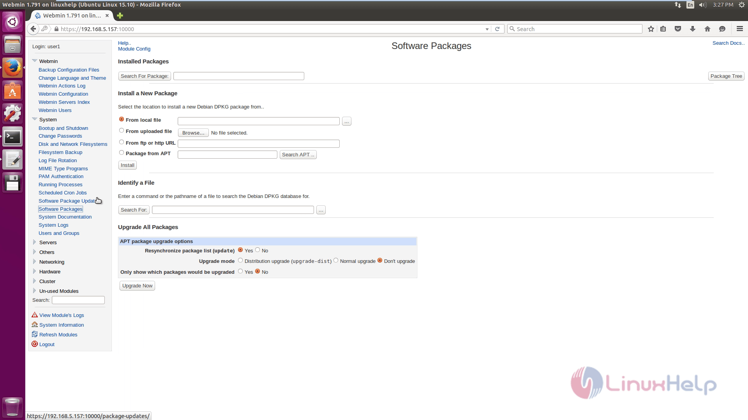Screen dimensions: 748x420
Task: Click the View Module's Logs icon
Action: 34,314
